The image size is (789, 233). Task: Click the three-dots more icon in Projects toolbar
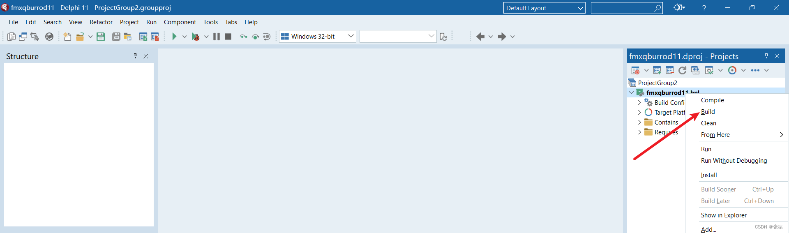755,70
